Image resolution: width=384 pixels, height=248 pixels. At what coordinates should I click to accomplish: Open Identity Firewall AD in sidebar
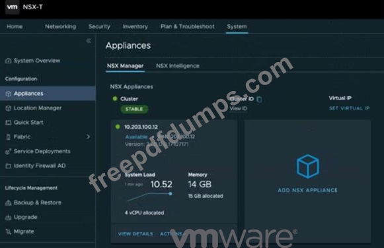click(x=40, y=166)
